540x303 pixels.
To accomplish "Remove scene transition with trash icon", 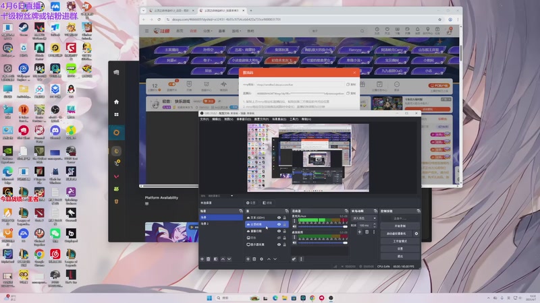I will [x=367, y=232].
